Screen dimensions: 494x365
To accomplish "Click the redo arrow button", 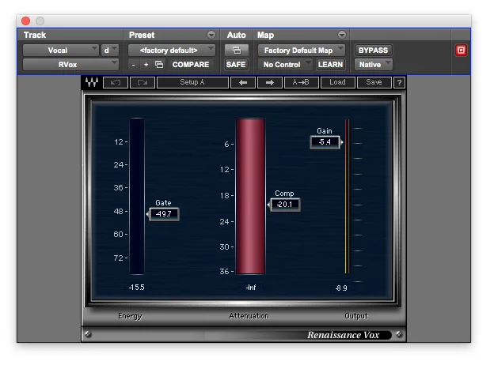I will coord(142,83).
